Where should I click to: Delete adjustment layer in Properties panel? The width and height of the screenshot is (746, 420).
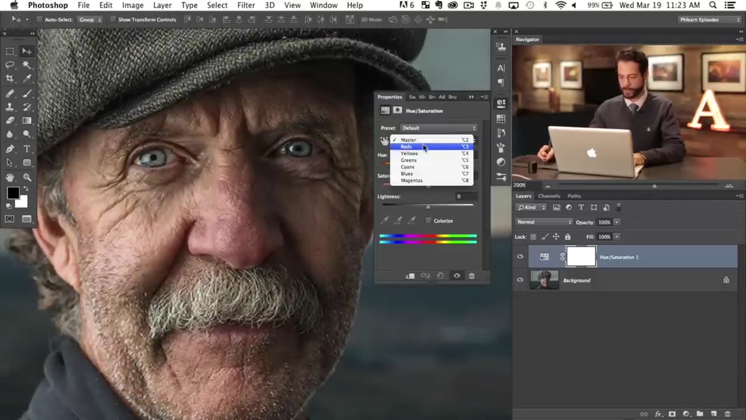pyautogui.click(x=471, y=276)
